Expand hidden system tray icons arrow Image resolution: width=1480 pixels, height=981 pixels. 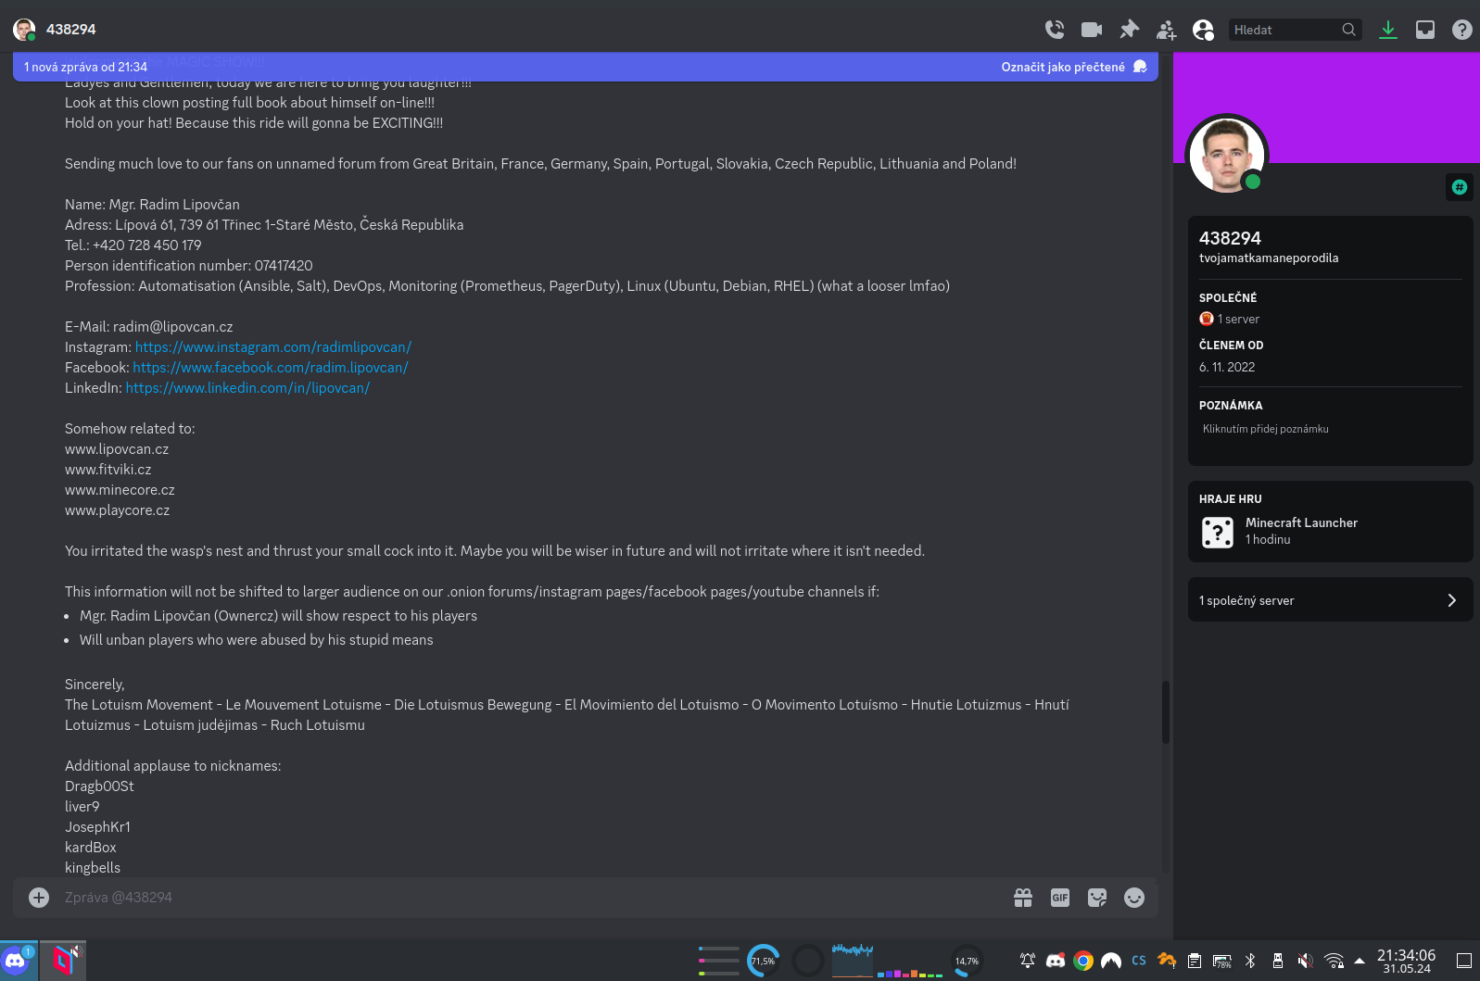pos(1360,961)
